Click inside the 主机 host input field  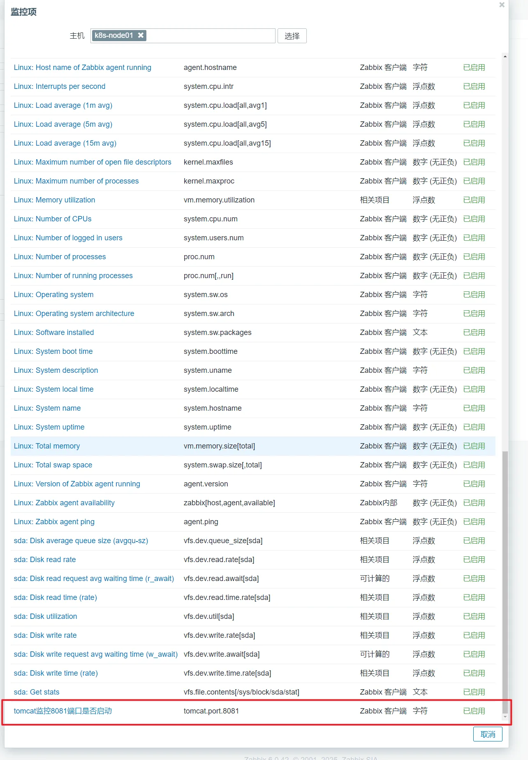point(210,36)
